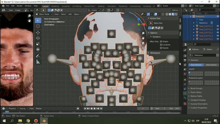Select the Scale tool
Screen dimensions: 220x124
pyautogui.click(x=38, y=44)
